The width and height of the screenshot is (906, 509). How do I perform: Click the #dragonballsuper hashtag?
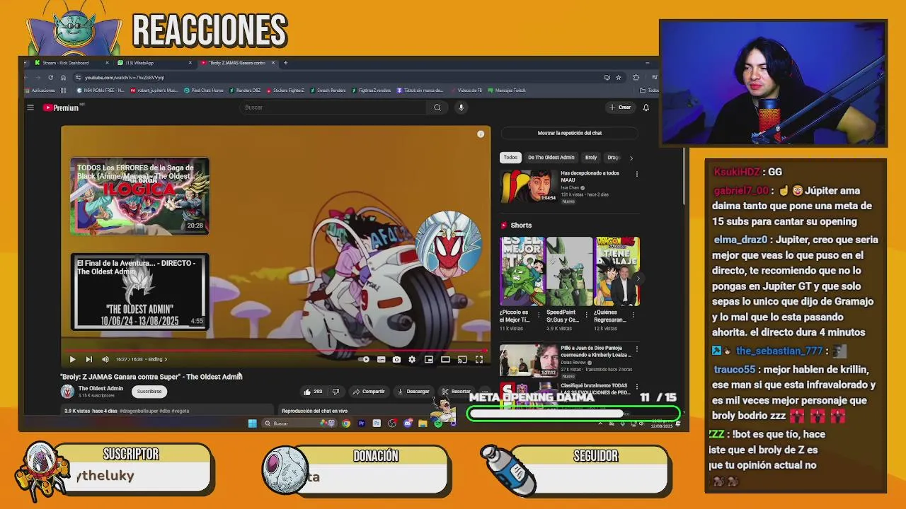point(139,411)
